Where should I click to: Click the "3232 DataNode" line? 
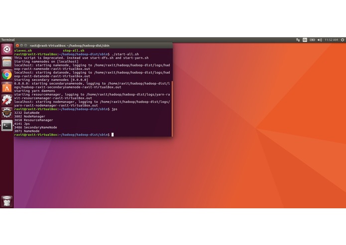(x=27, y=113)
